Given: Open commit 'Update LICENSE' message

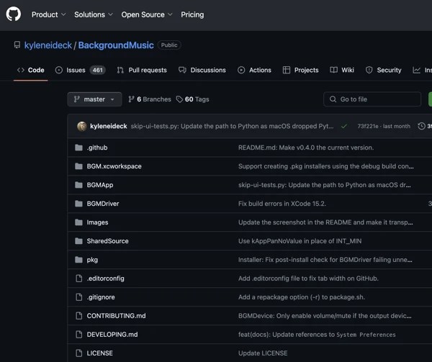Looking at the screenshot, I should point(263,353).
